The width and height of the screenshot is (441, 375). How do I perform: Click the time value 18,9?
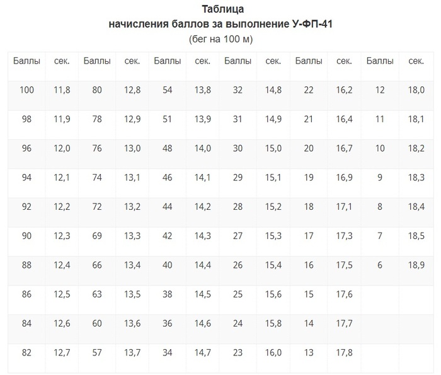(416, 265)
